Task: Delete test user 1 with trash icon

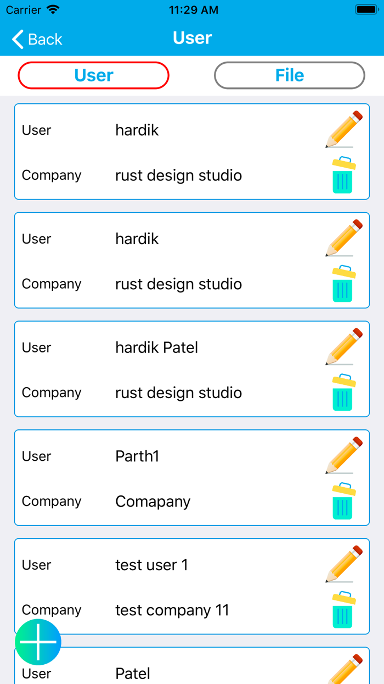Action: (341, 609)
